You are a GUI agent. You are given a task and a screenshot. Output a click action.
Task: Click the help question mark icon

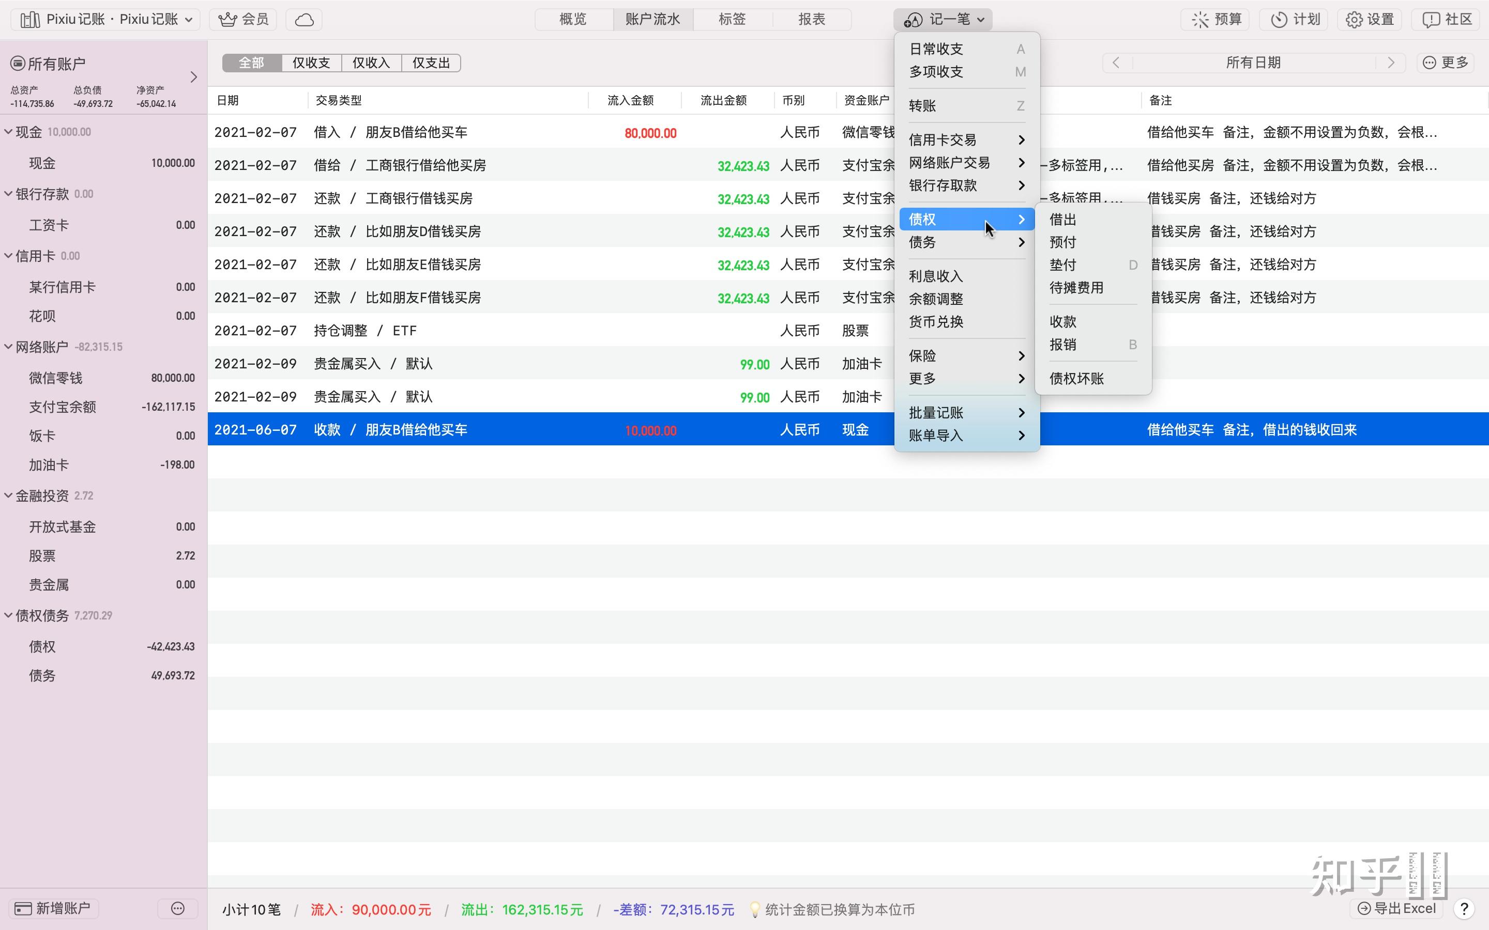[1464, 908]
